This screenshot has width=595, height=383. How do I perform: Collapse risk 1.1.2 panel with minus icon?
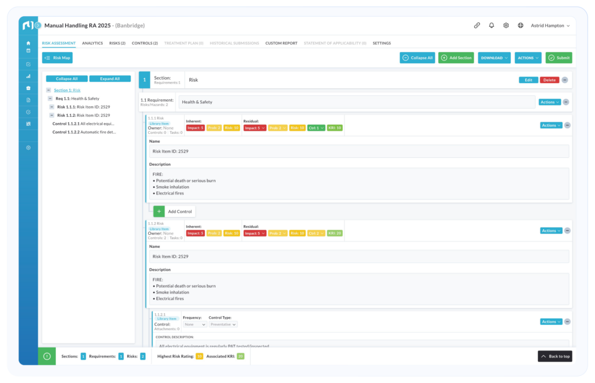(x=567, y=231)
